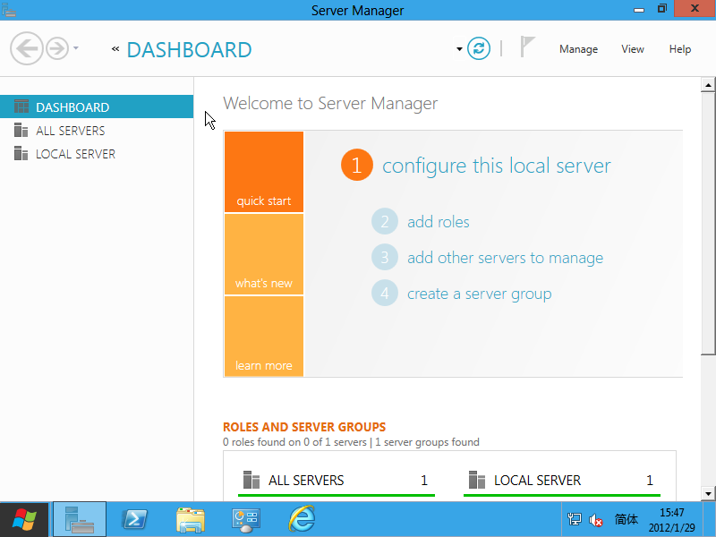This screenshot has width=716, height=537.
Task: Open the LOCAL SERVER group tile header
Action: [562, 481]
